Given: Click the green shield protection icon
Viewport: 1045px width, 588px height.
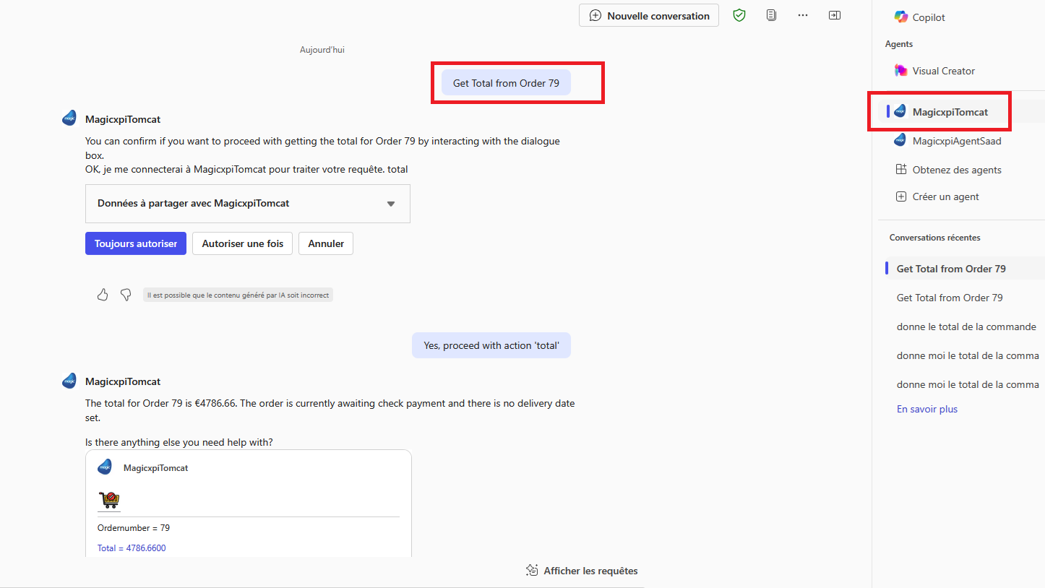Looking at the screenshot, I should pyautogui.click(x=739, y=15).
